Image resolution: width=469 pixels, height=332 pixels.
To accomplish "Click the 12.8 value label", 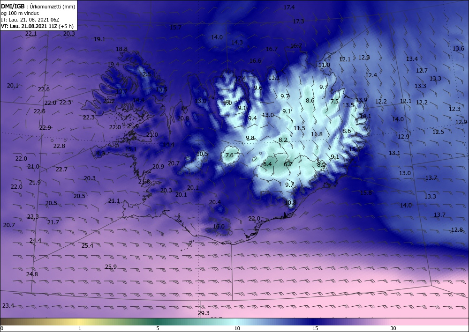I will click(x=457, y=229).
